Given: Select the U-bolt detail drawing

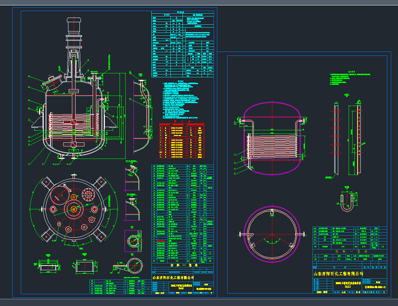Looking at the screenshot, I should pyautogui.click(x=346, y=201).
